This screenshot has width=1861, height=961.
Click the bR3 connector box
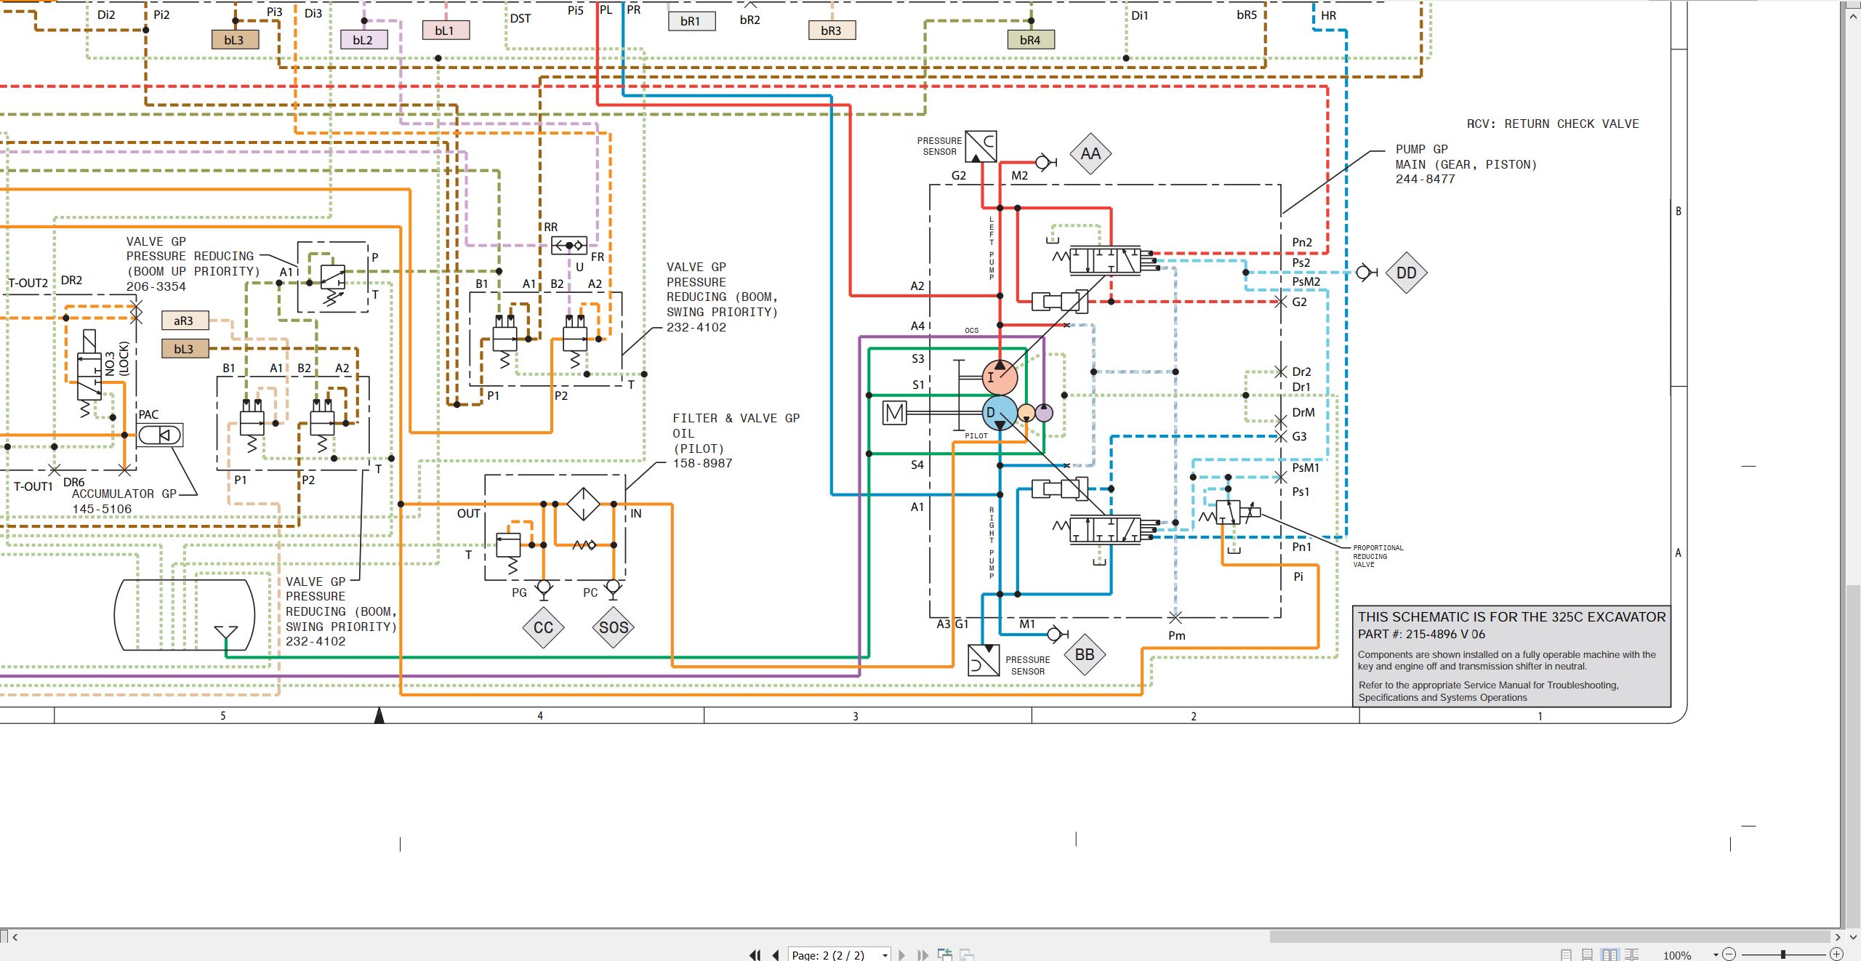pyautogui.click(x=832, y=31)
